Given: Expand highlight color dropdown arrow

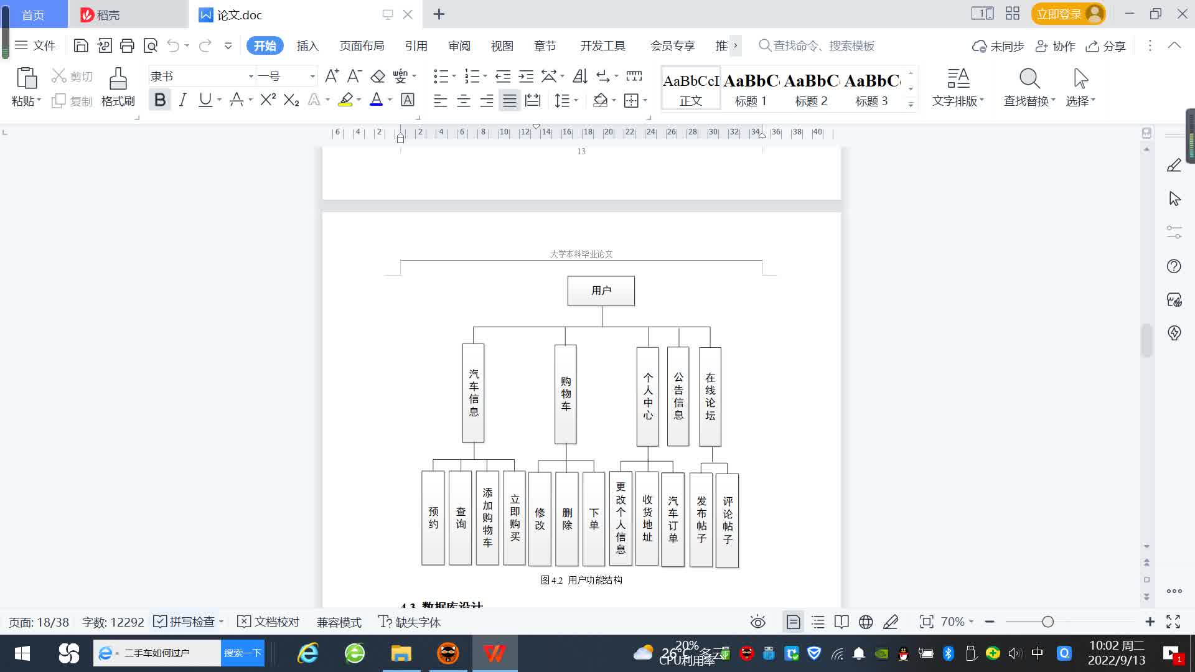Looking at the screenshot, I should [358, 100].
